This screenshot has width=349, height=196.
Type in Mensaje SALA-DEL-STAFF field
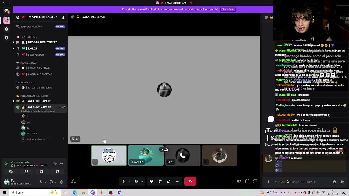303,182
